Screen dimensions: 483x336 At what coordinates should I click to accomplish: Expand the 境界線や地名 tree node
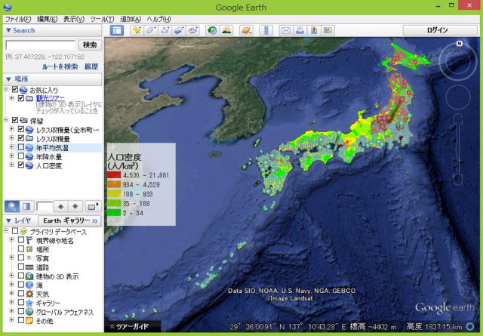click(11, 239)
